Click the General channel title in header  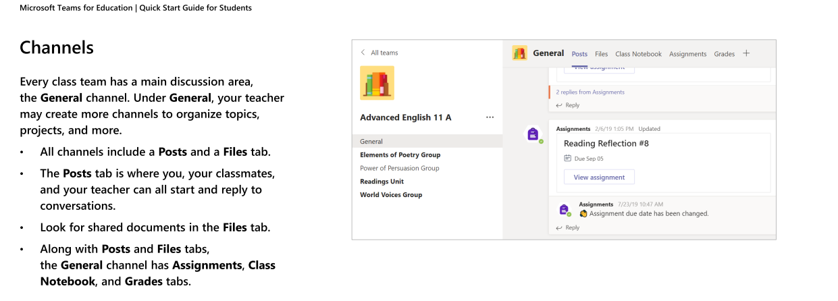[548, 53]
